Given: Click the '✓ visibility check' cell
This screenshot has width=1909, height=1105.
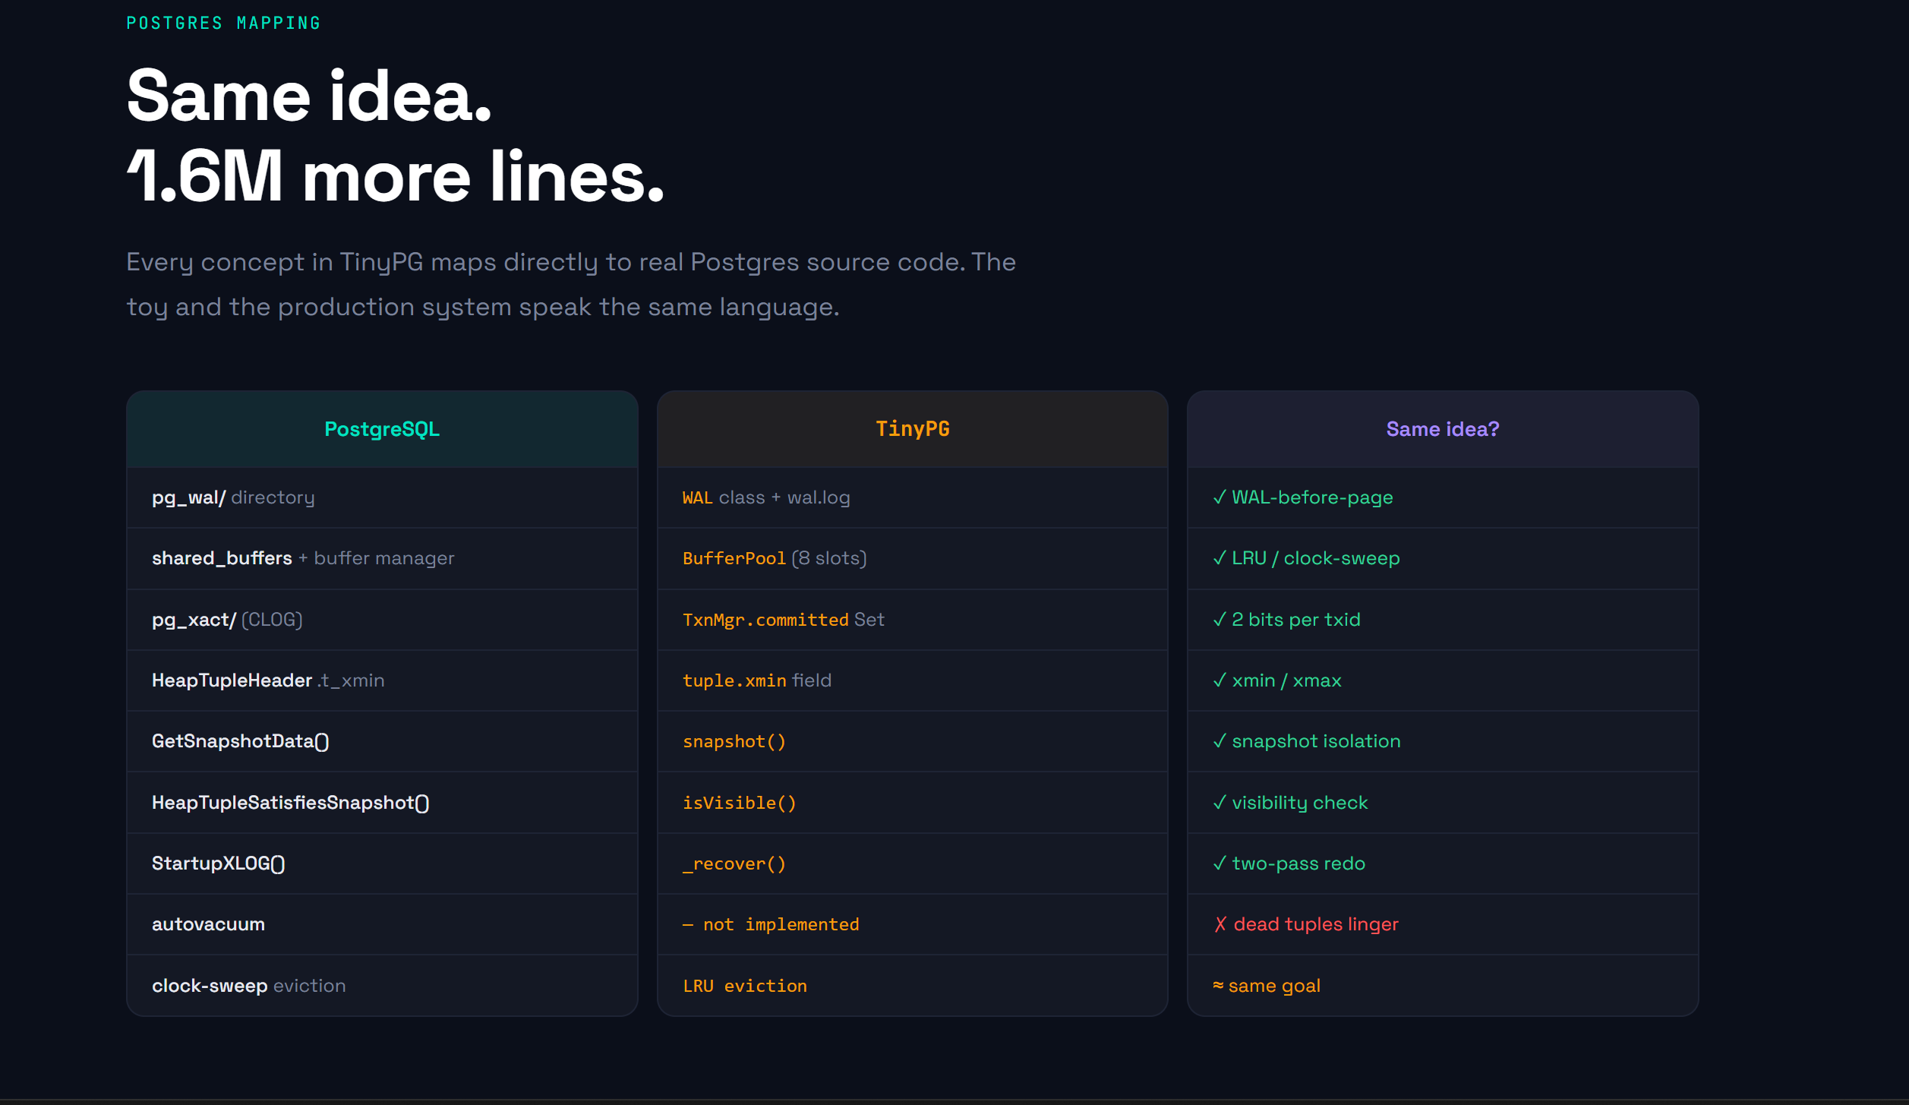Looking at the screenshot, I should pos(1442,803).
